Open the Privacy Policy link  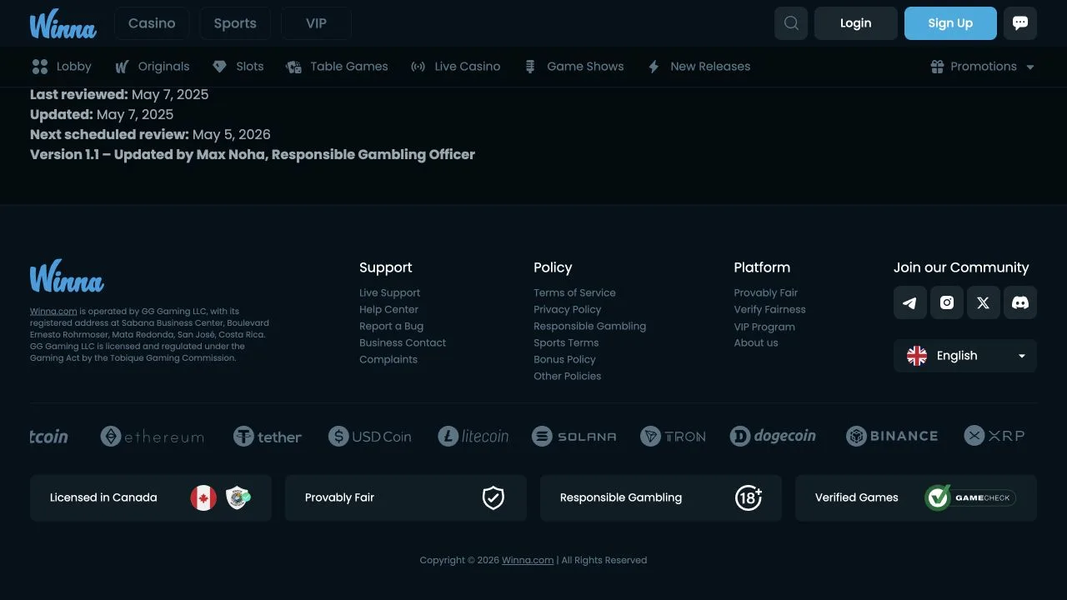(567, 309)
